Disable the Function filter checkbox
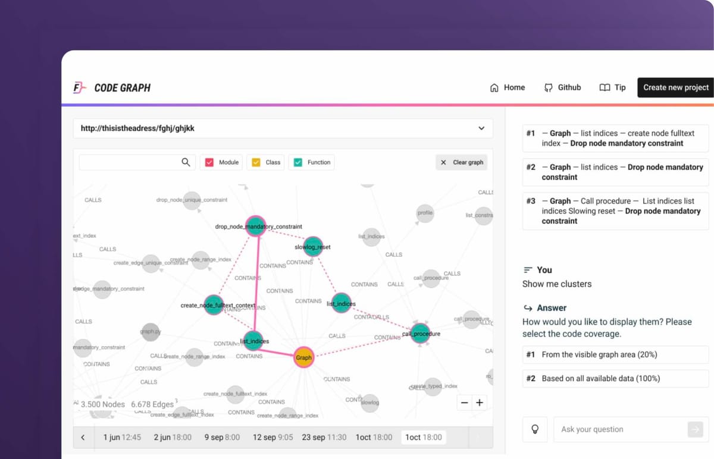Screen dimensions: 714x459 (x=298, y=162)
